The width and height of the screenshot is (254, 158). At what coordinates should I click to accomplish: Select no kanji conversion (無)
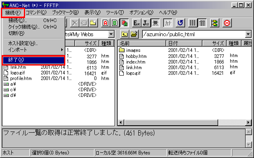(x=155, y=23)
